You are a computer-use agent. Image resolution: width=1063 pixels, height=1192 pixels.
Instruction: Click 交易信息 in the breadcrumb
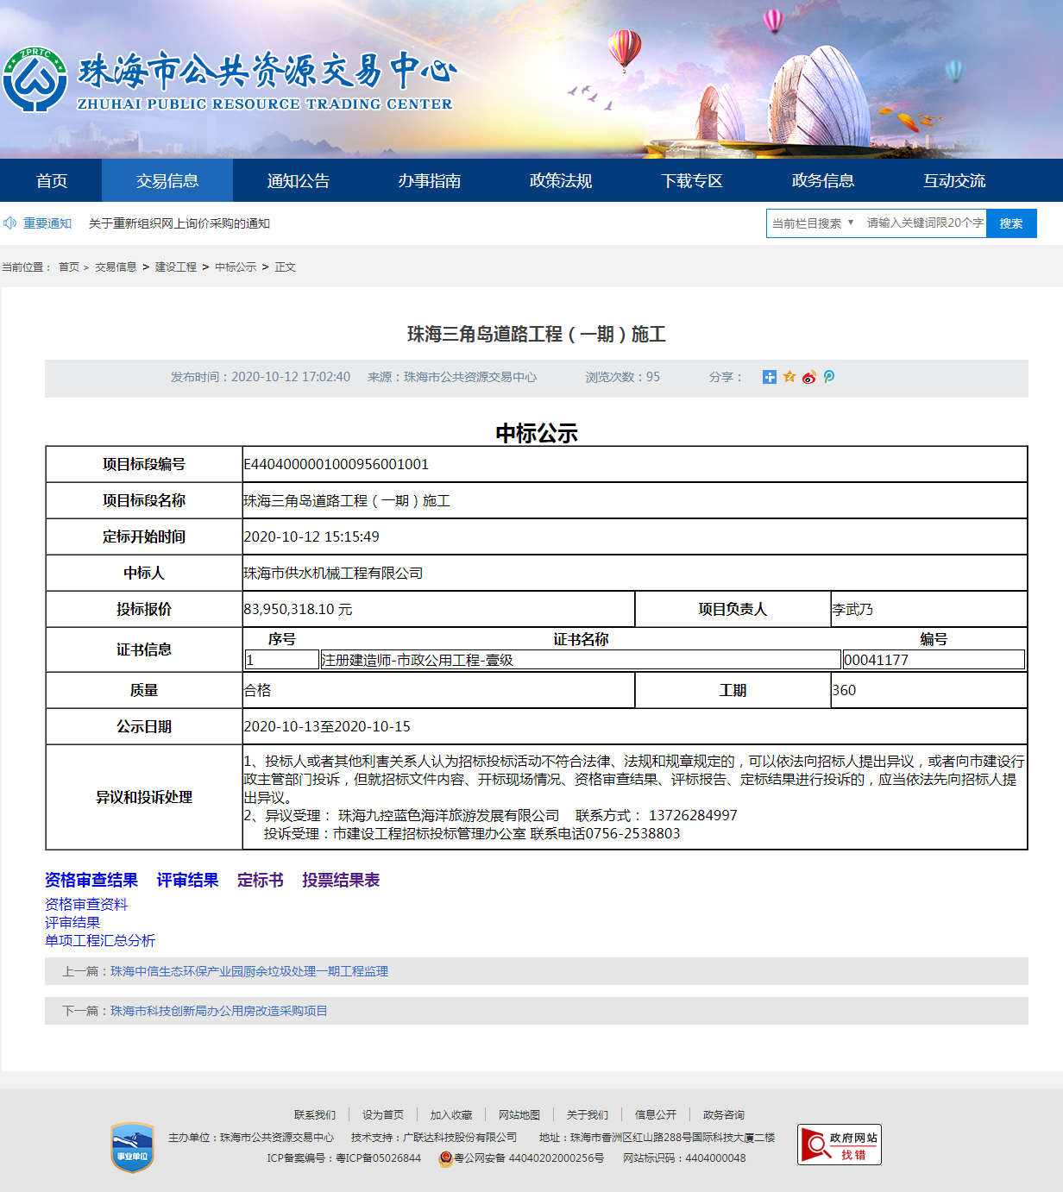click(116, 267)
